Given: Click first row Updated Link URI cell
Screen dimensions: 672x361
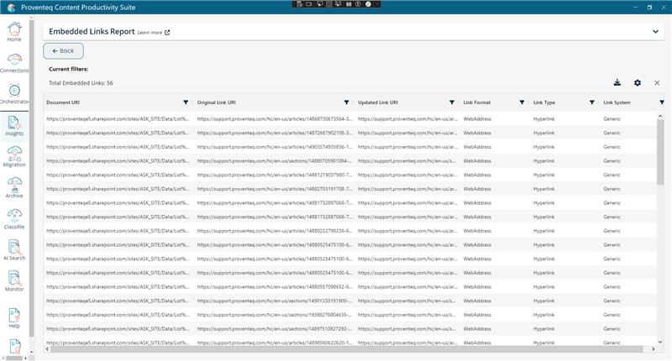Looking at the screenshot, I should 407,119.
